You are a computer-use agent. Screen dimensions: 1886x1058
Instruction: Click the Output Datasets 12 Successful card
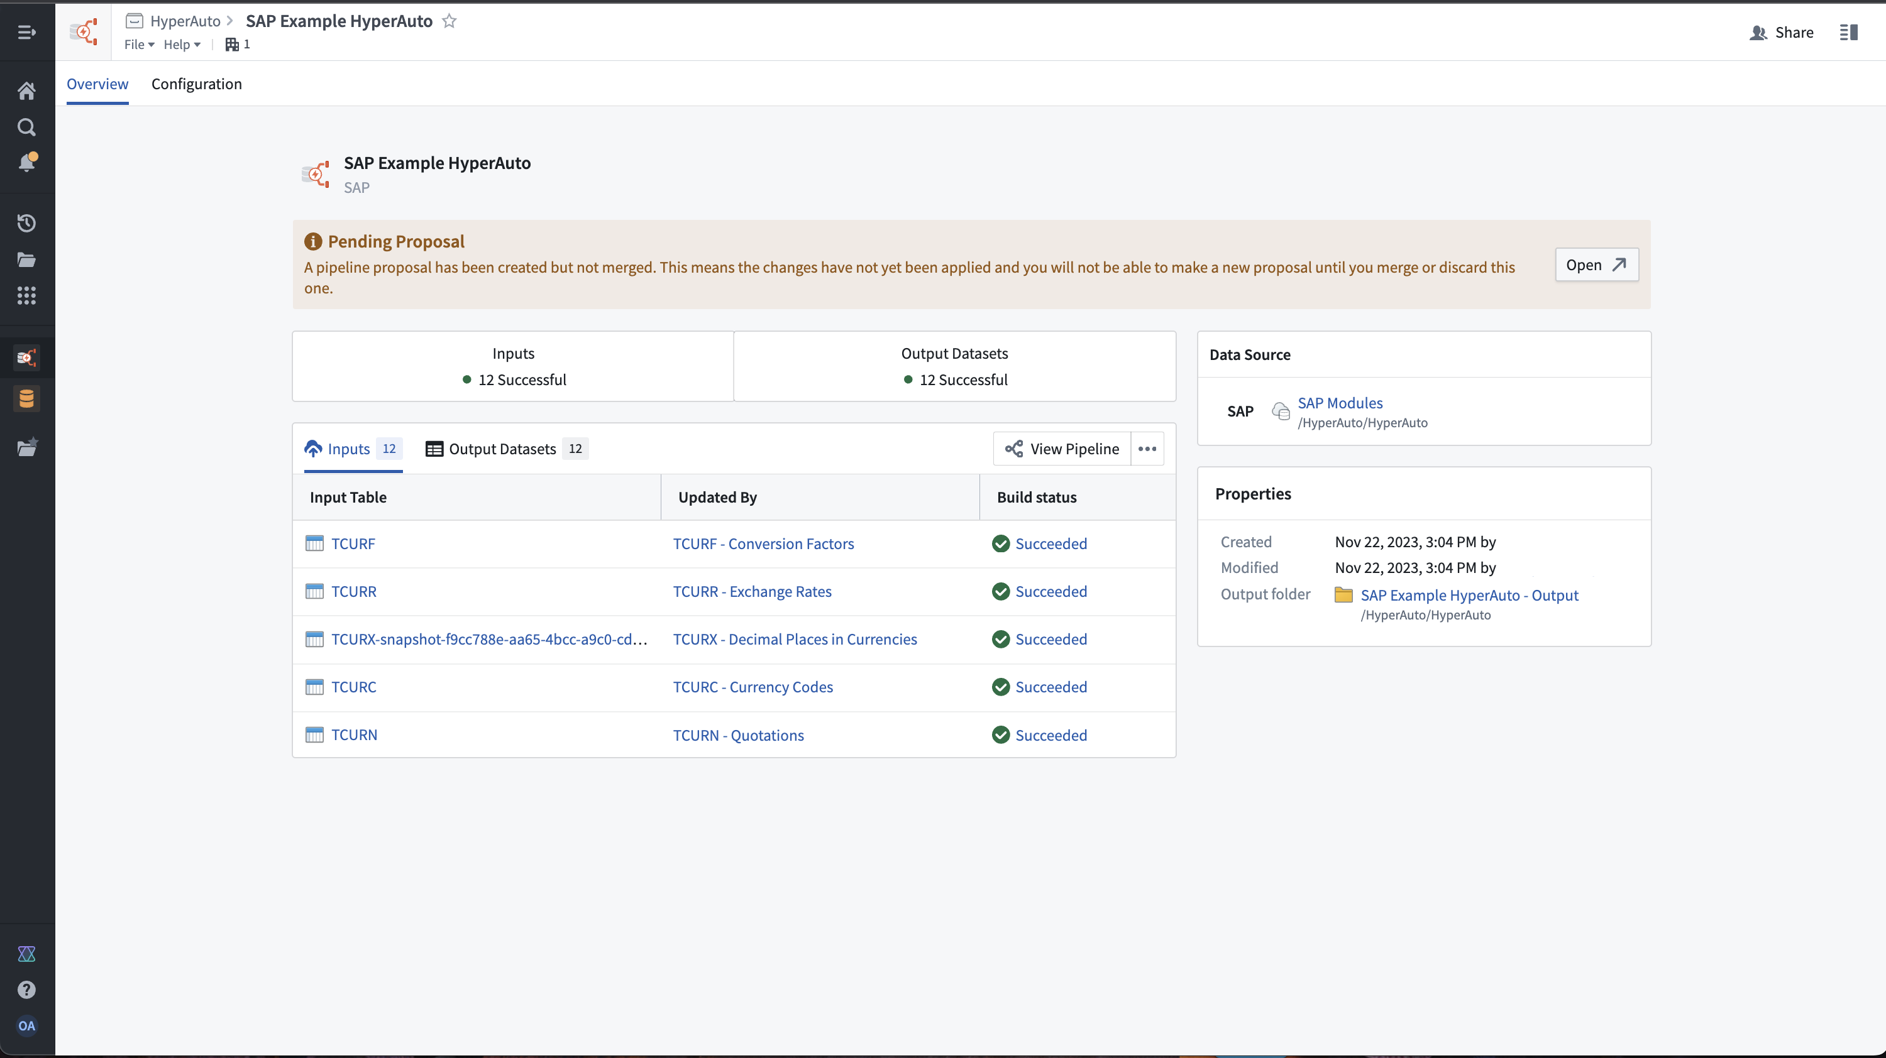pos(955,366)
